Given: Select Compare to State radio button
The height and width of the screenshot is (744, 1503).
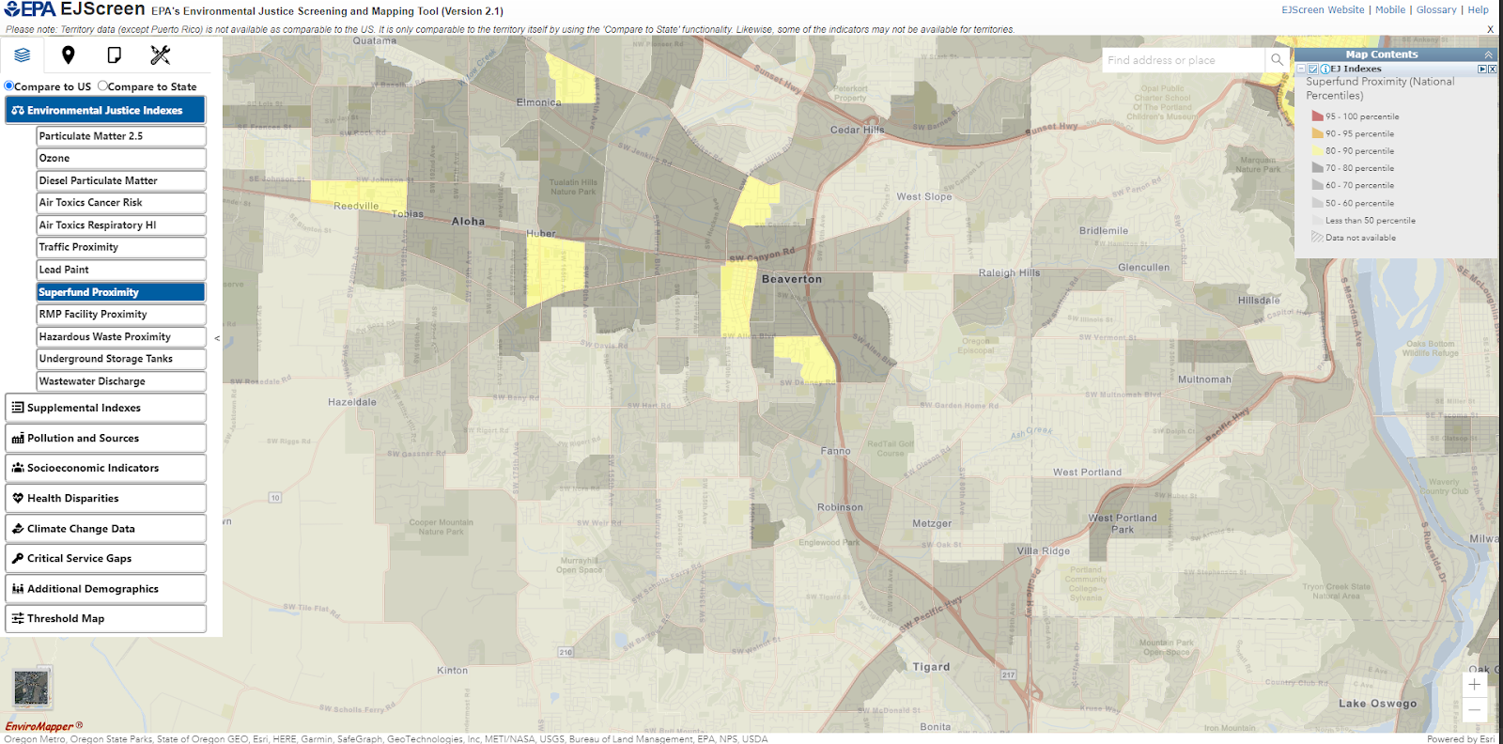Looking at the screenshot, I should point(102,85).
